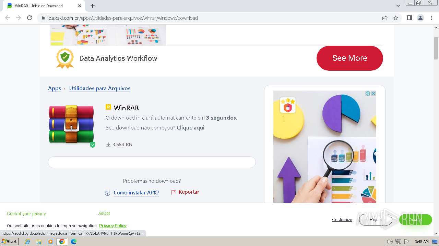Click the page vertical scrollbar thumb
This screenshot has width=439, height=246.
[x=436, y=48]
